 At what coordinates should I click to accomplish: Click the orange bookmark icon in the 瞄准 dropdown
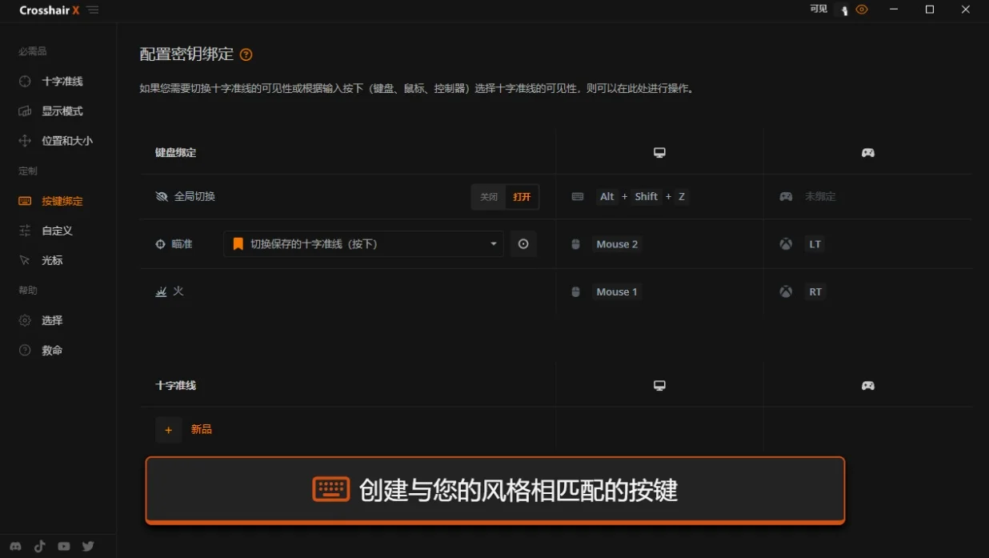238,244
